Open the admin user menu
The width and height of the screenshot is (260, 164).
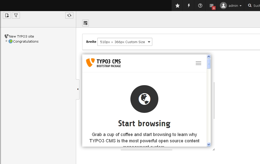[231, 6]
